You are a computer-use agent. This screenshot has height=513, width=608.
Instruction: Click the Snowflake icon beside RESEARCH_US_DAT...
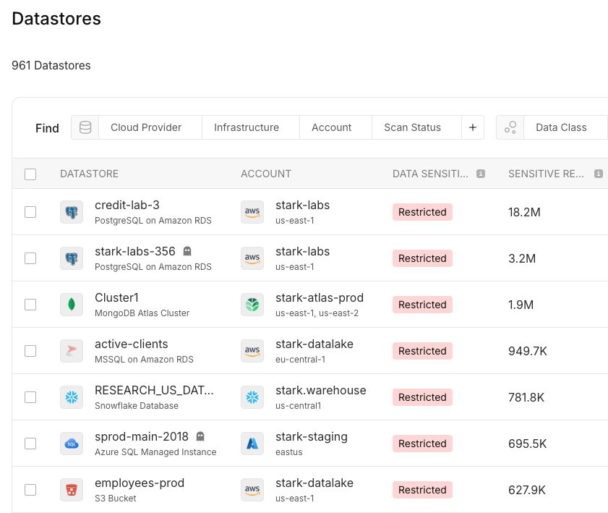point(72,397)
